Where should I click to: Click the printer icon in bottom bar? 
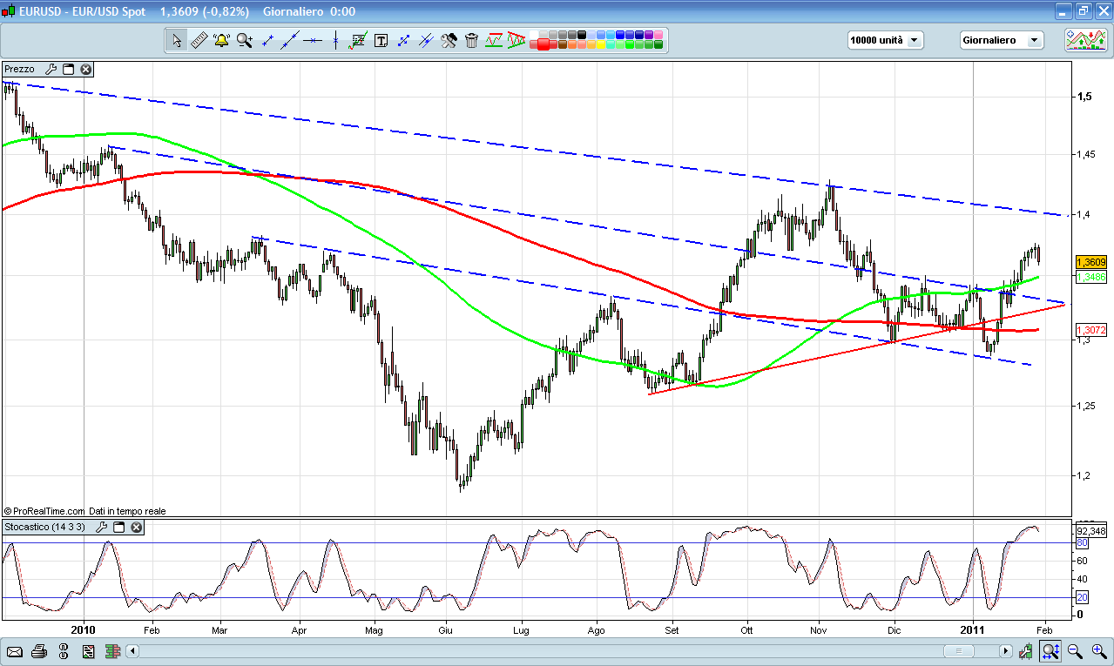tap(39, 651)
